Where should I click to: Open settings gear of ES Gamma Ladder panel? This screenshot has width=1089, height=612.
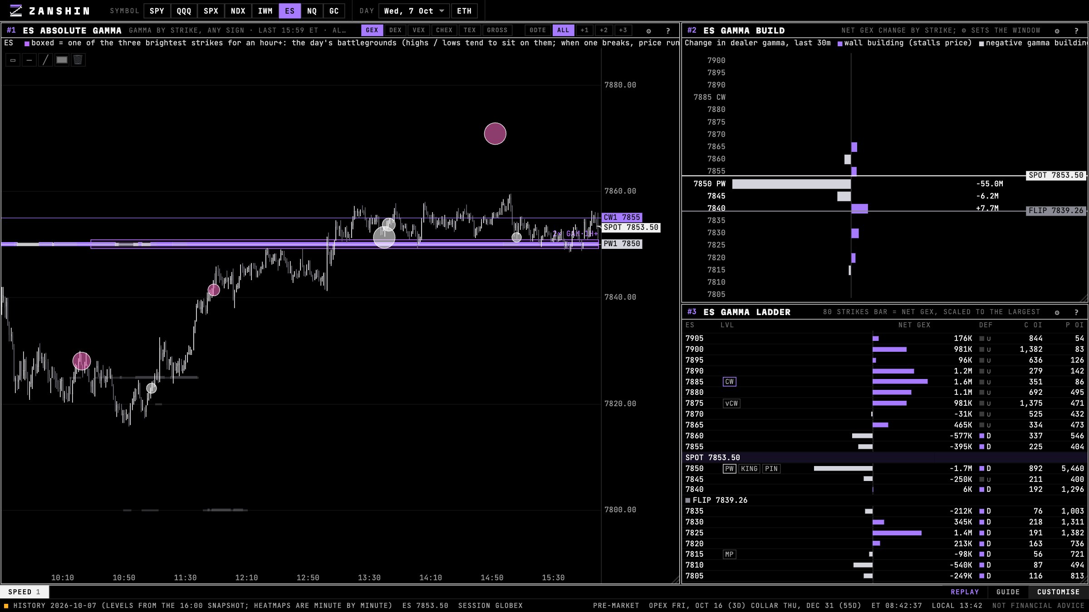click(1057, 312)
